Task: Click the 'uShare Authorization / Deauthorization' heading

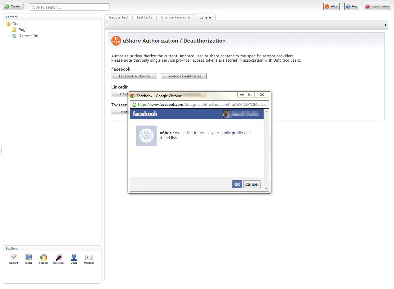Action: click(174, 41)
